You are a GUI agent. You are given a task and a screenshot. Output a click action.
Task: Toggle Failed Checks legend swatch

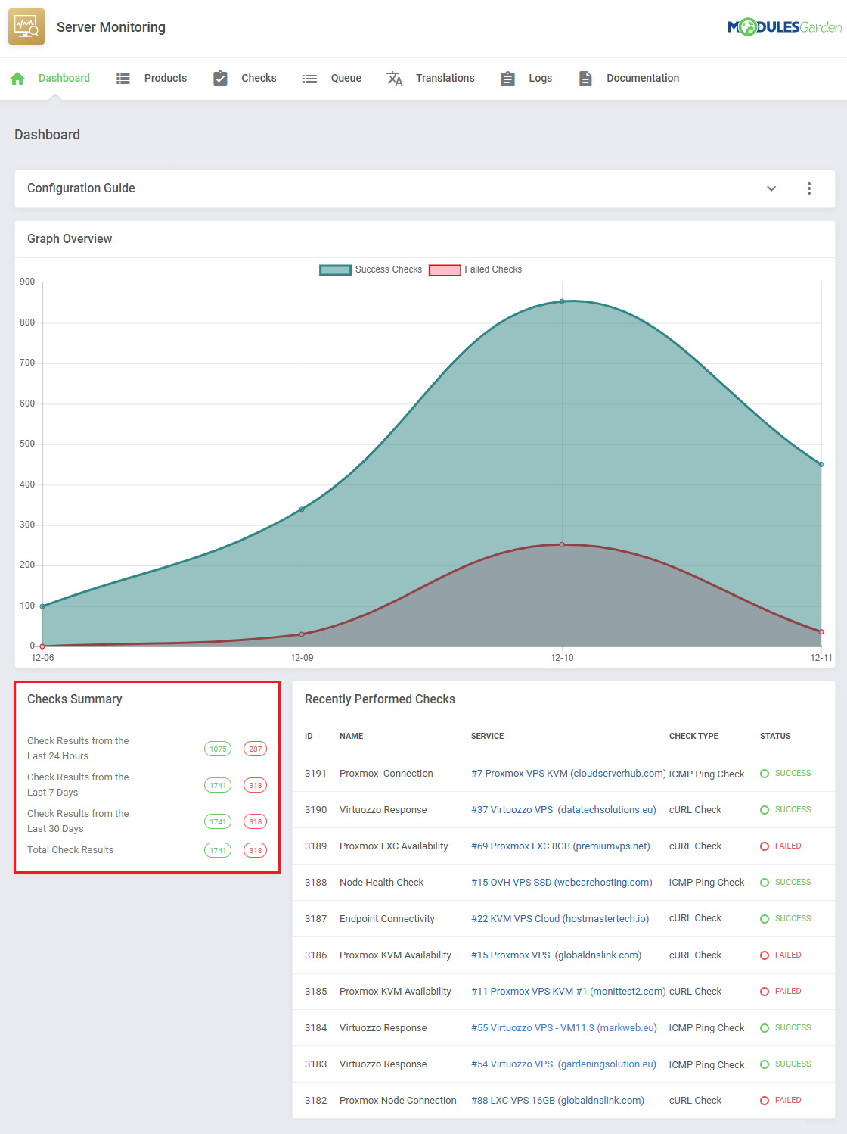tap(445, 270)
